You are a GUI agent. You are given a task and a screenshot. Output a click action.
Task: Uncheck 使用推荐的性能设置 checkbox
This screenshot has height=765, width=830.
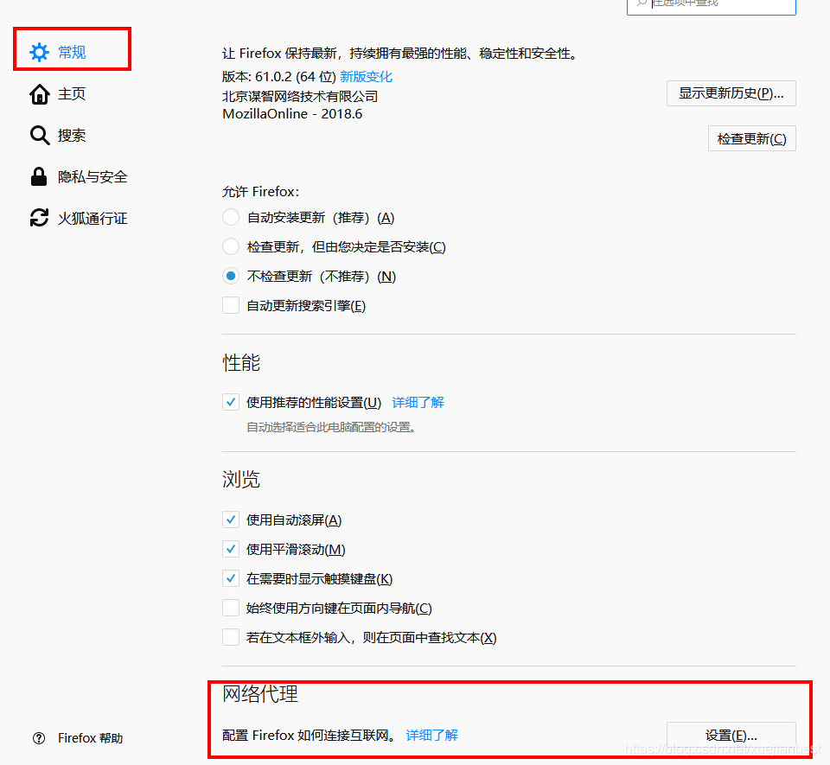pos(231,402)
